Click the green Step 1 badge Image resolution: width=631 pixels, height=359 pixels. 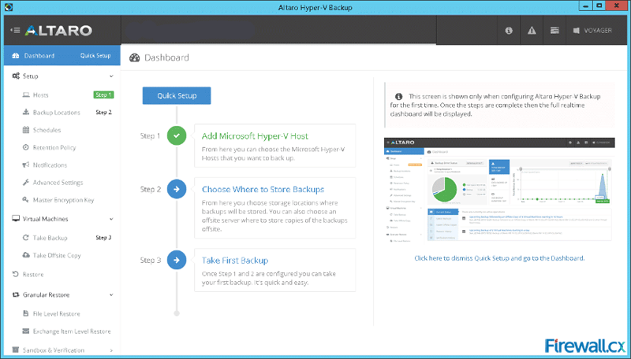coord(103,94)
